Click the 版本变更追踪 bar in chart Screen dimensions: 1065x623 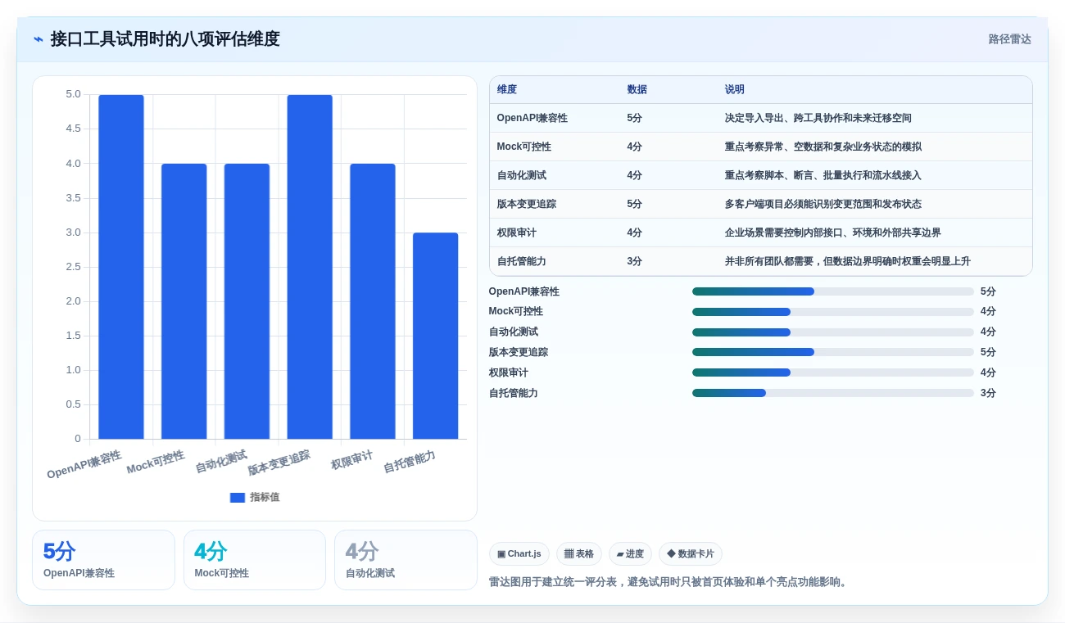tap(310, 267)
